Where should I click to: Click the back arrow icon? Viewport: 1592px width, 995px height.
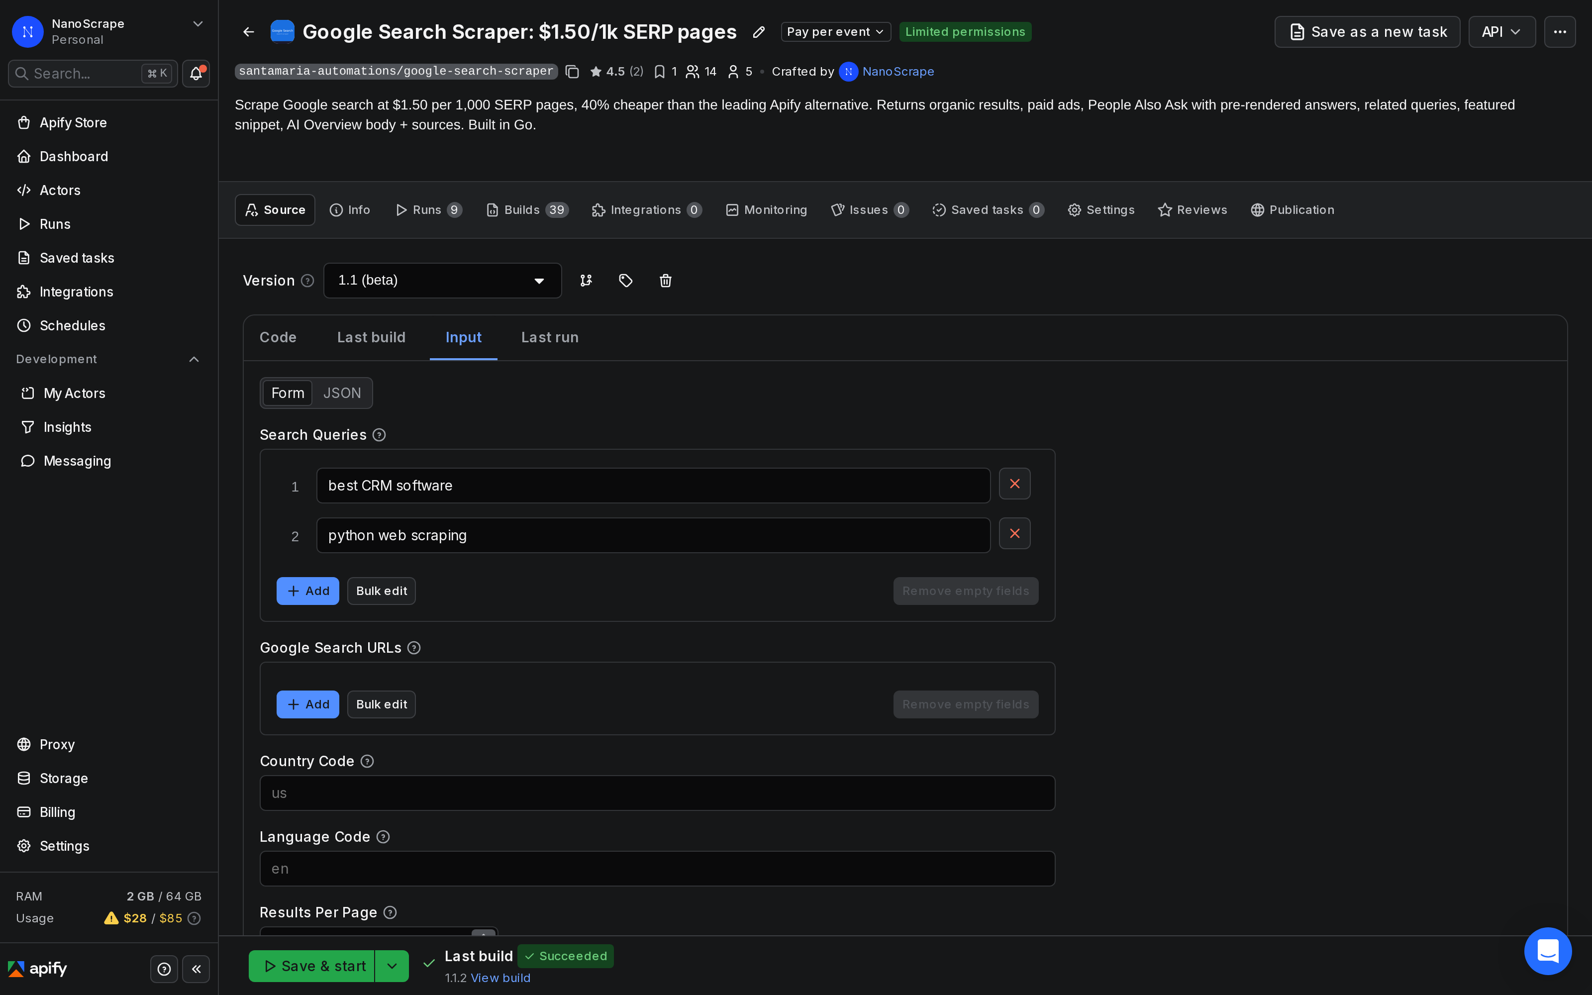pyautogui.click(x=248, y=31)
